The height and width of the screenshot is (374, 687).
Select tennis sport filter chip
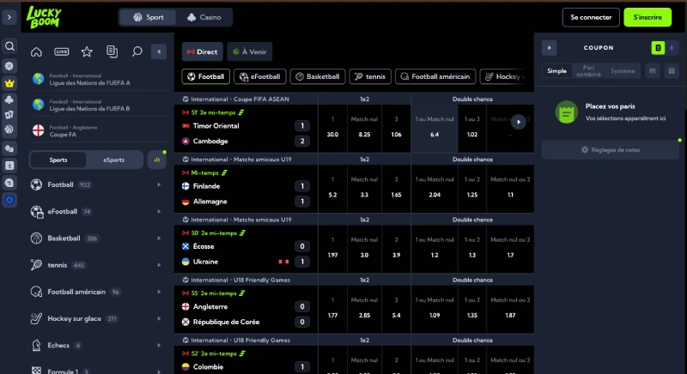click(370, 76)
